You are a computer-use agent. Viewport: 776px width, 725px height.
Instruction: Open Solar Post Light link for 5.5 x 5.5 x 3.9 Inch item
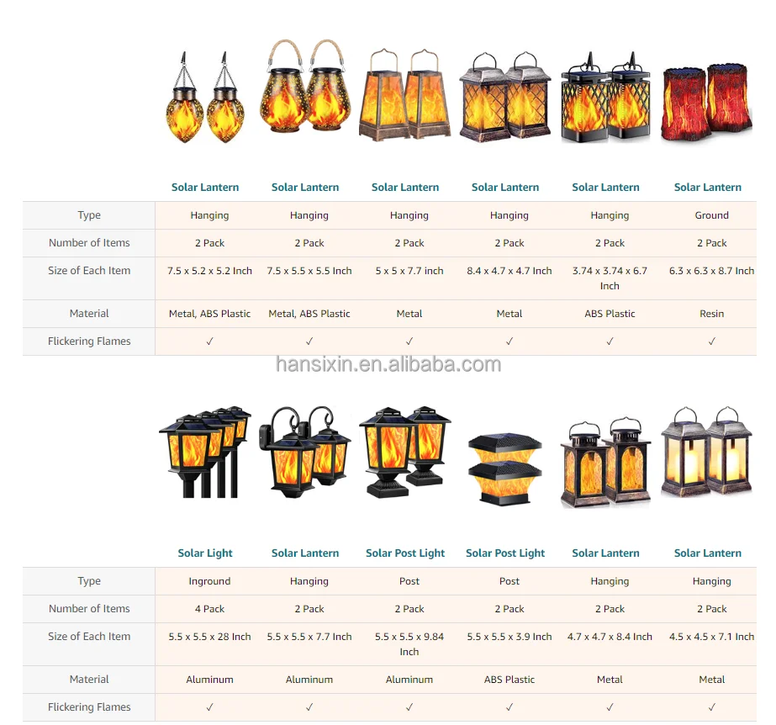coord(505,553)
